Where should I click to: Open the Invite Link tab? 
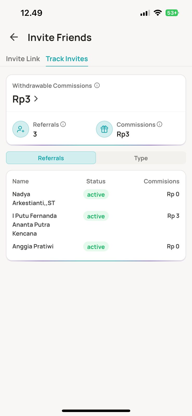[23, 59]
